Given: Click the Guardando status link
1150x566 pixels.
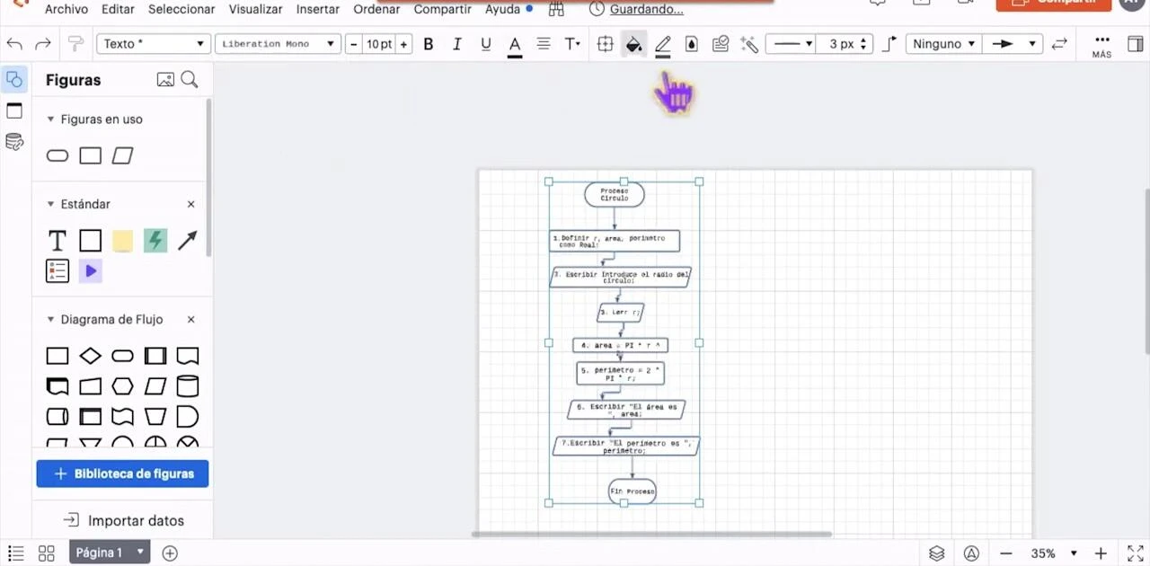Looking at the screenshot, I should click(x=646, y=9).
